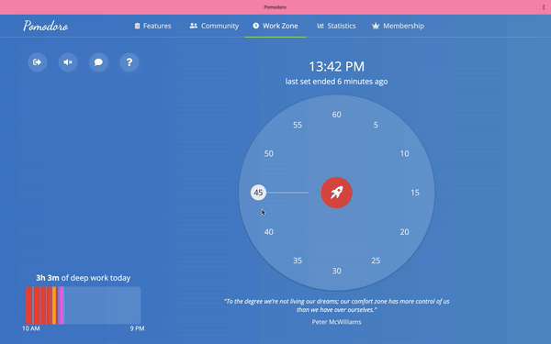Set the timer dial to 35 minutes

pos(298,261)
